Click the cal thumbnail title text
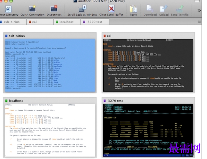The width and height of the screenshot is (207, 159). pos(109,36)
